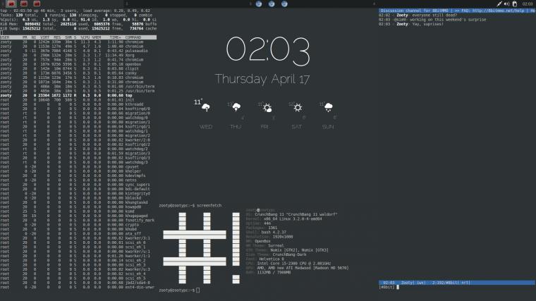Open the volume speaker tray icon
The height and width of the screenshot is (301, 536).
pos(506,4)
